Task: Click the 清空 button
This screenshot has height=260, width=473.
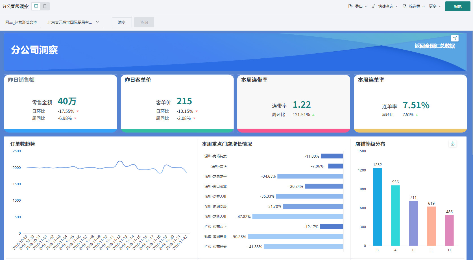Action: (x=122, y=22)
